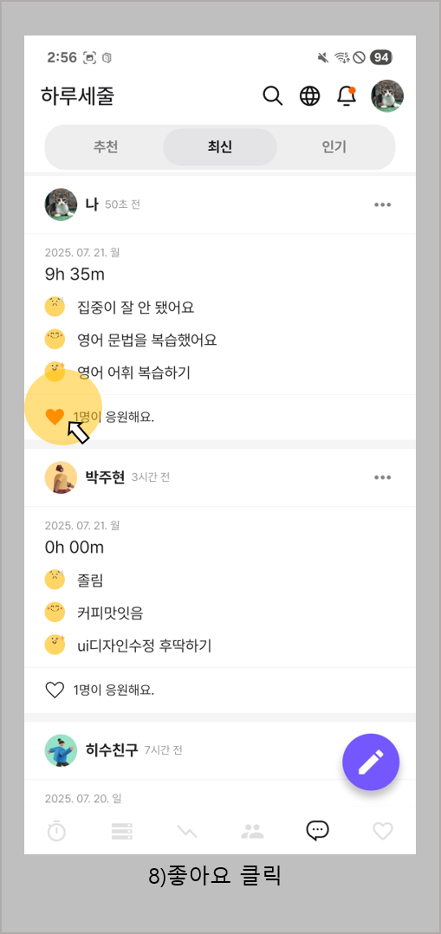This screenshot has width=441, height=934.
Task: Open the chat bubble community tab
Action: pyautogui.click(x=317, y=830)
